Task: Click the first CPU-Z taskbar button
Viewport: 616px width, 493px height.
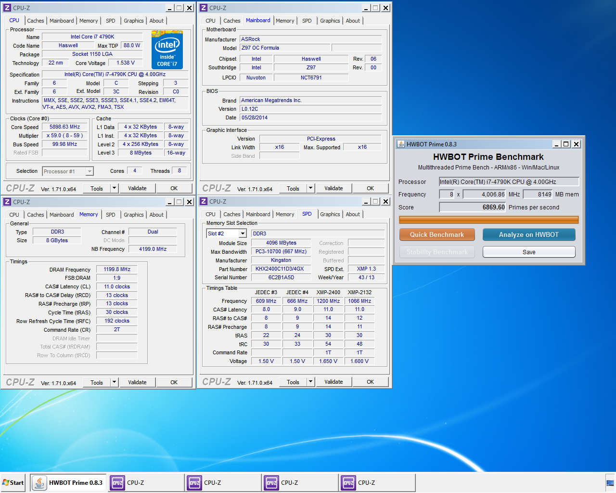Action: tap(146, 482)
